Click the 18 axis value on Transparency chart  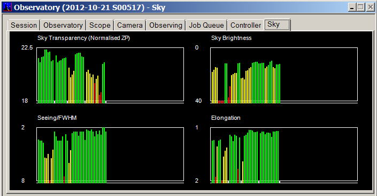tap(25, 101)
